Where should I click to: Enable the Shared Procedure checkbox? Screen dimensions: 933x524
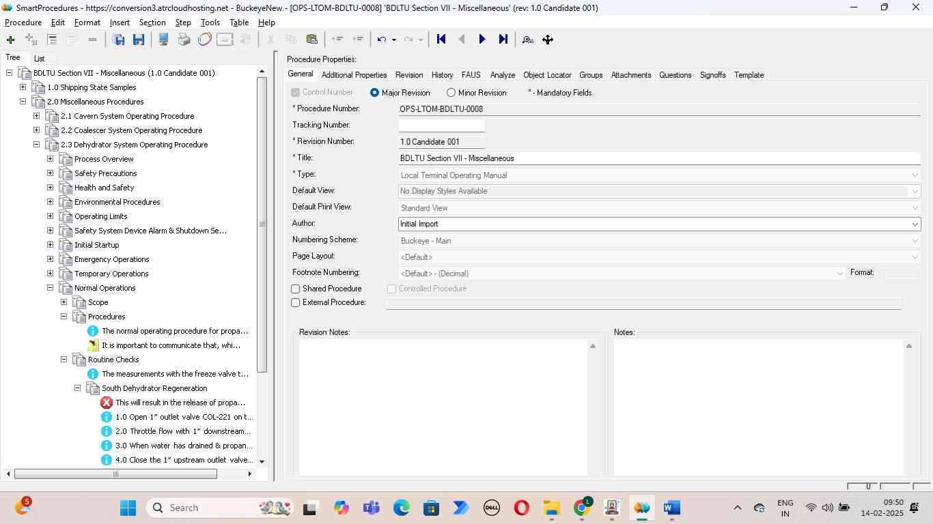(x=296, y=289)
